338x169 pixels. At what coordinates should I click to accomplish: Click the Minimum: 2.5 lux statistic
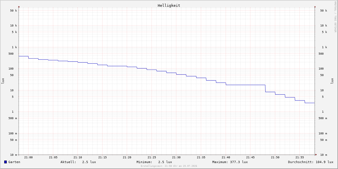point(154,162)
